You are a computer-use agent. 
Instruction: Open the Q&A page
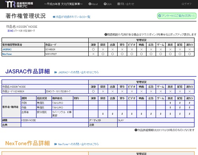[108, 4]
